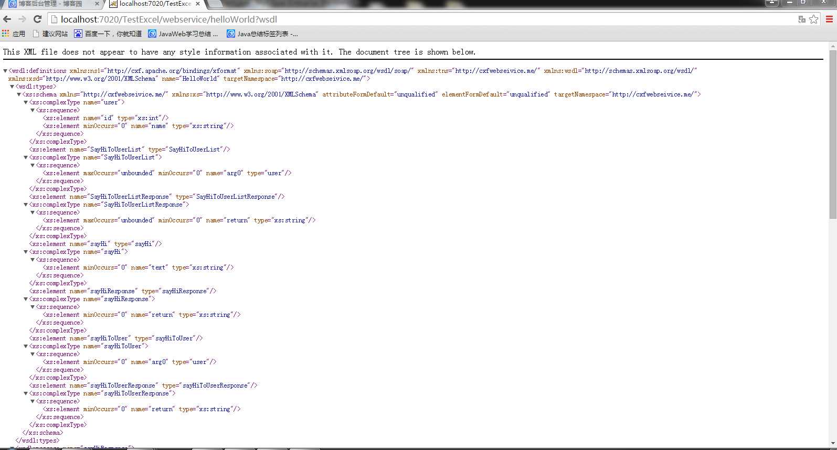The height and width of the screenshot is (450, 837).
Task: Open the 应用 apps bookmark
Action: 14,34
